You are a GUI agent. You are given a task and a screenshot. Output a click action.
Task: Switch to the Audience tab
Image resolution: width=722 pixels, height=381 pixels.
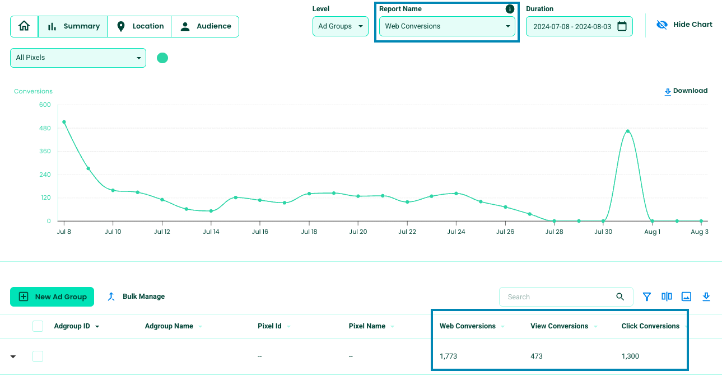(205, 26)
